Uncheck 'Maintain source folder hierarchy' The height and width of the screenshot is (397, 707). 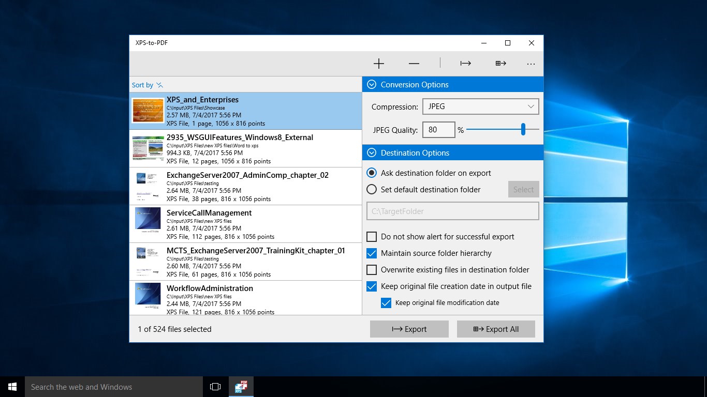[x=372, y=253]
